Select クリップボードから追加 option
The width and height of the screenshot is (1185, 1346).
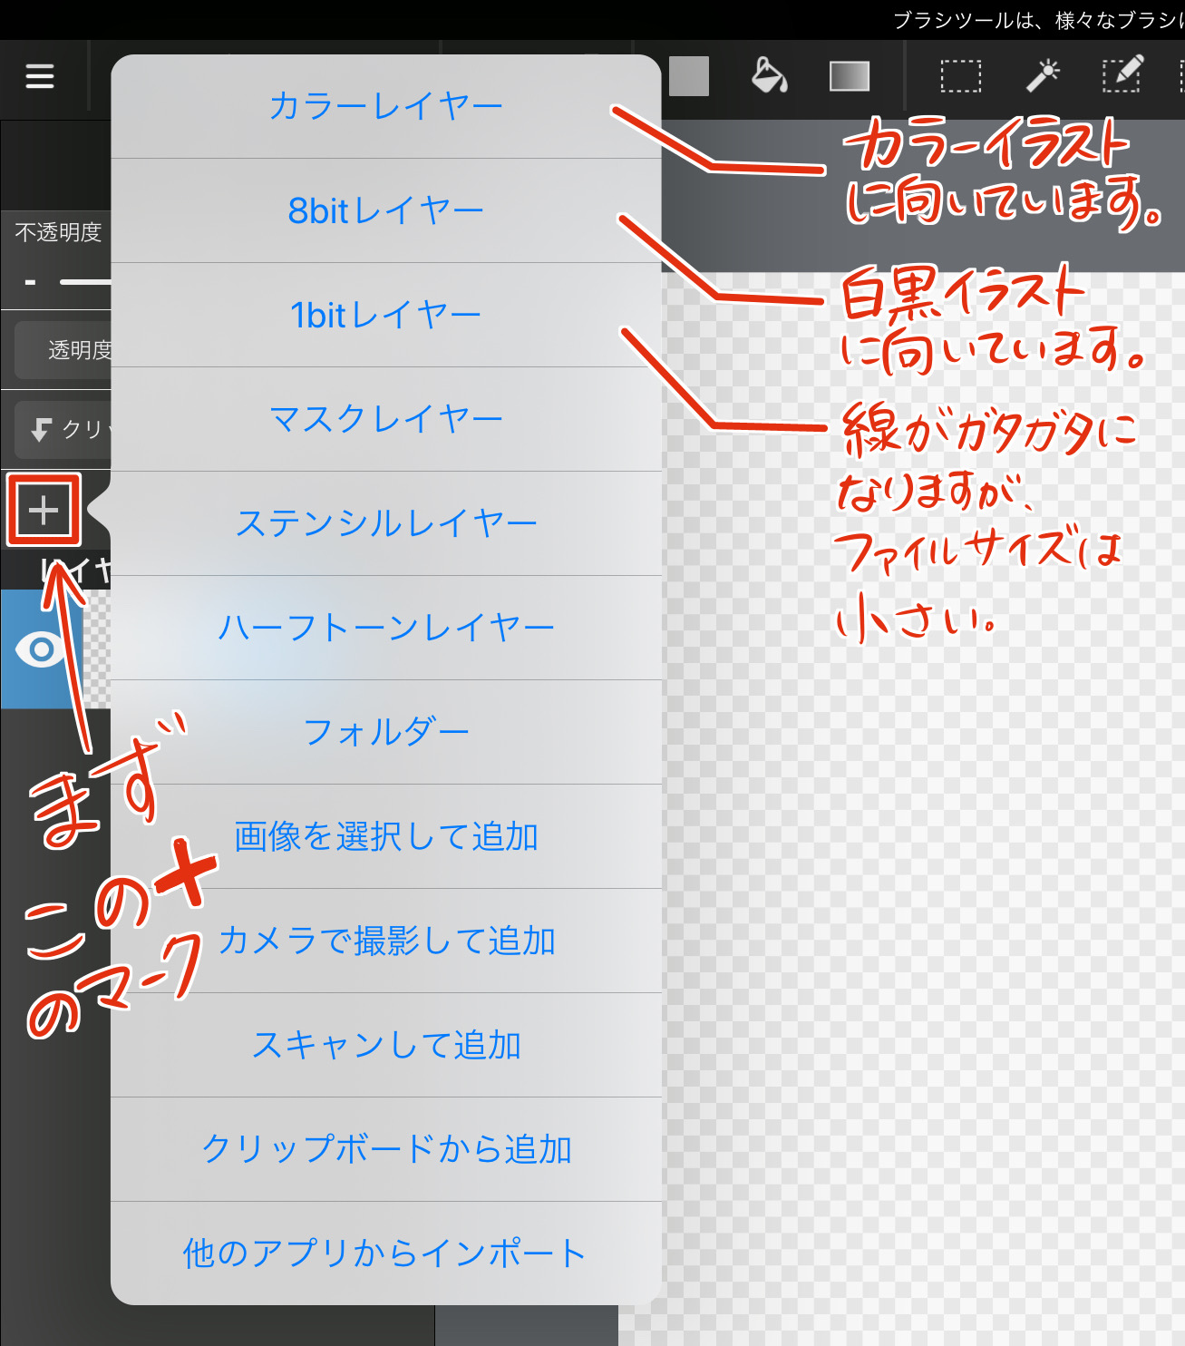point(386,1150)
